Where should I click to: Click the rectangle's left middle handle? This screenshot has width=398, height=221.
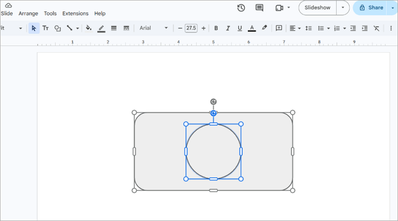pyautogui.click(x=134, y=152)
